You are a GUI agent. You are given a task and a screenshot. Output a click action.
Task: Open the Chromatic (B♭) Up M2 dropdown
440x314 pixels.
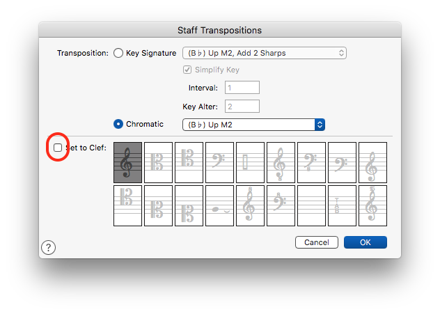(x=253, y=125)
